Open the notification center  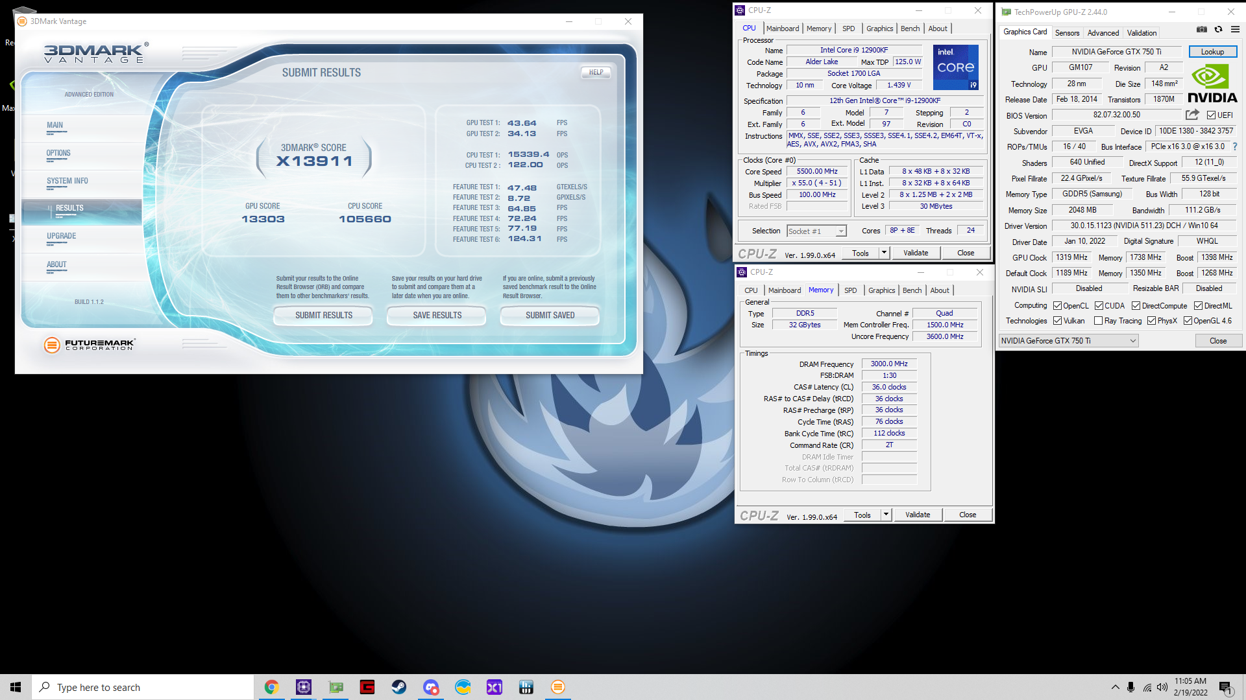click(1225, 688)
